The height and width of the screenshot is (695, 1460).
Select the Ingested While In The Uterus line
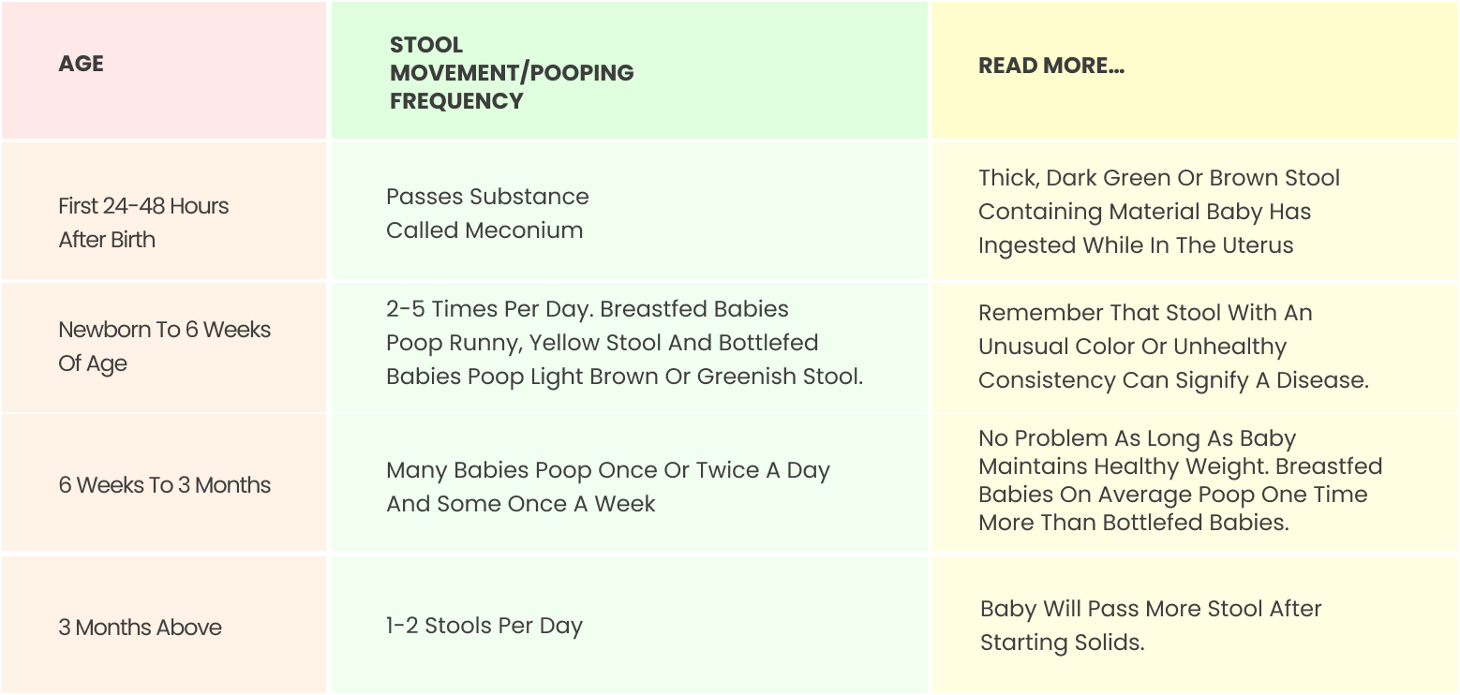1136,245
